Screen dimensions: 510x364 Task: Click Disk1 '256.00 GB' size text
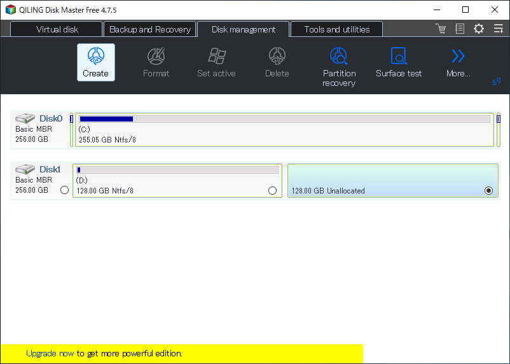pos(32,190)
